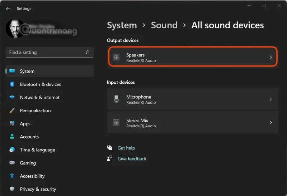
Task: Select the Speakers Realtek Audio row
Action: tap(193, 57)
